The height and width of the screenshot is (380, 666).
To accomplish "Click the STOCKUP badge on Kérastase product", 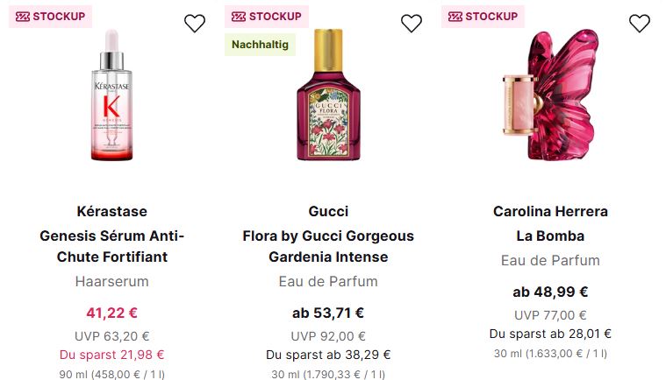I will (50, 17).
